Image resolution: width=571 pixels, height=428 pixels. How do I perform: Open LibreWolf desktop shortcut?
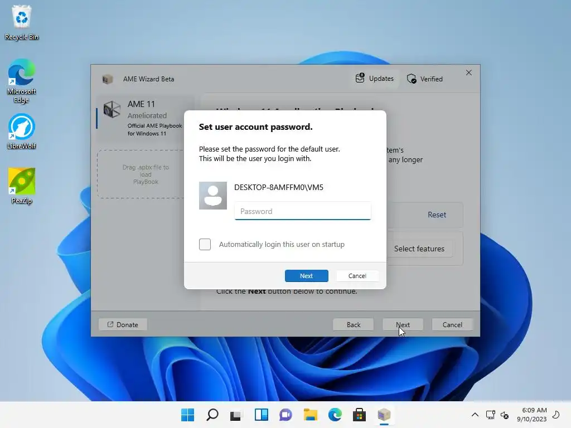point(22,132)
